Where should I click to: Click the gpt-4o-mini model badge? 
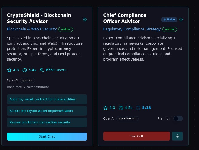point(127,118)
